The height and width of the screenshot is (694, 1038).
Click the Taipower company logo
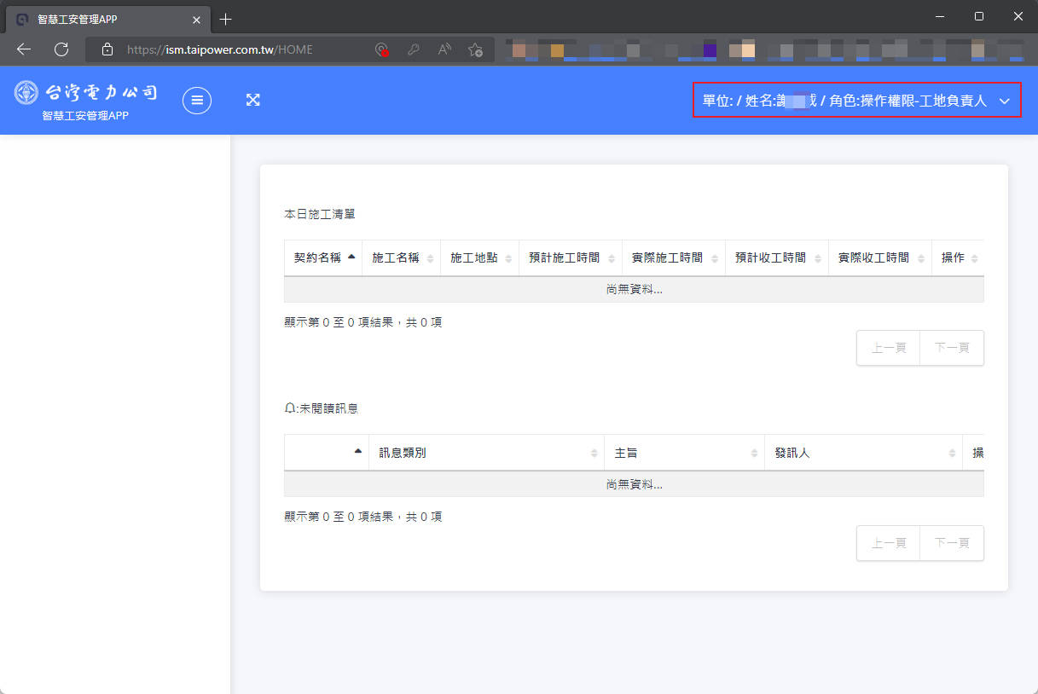pos(86,92)
